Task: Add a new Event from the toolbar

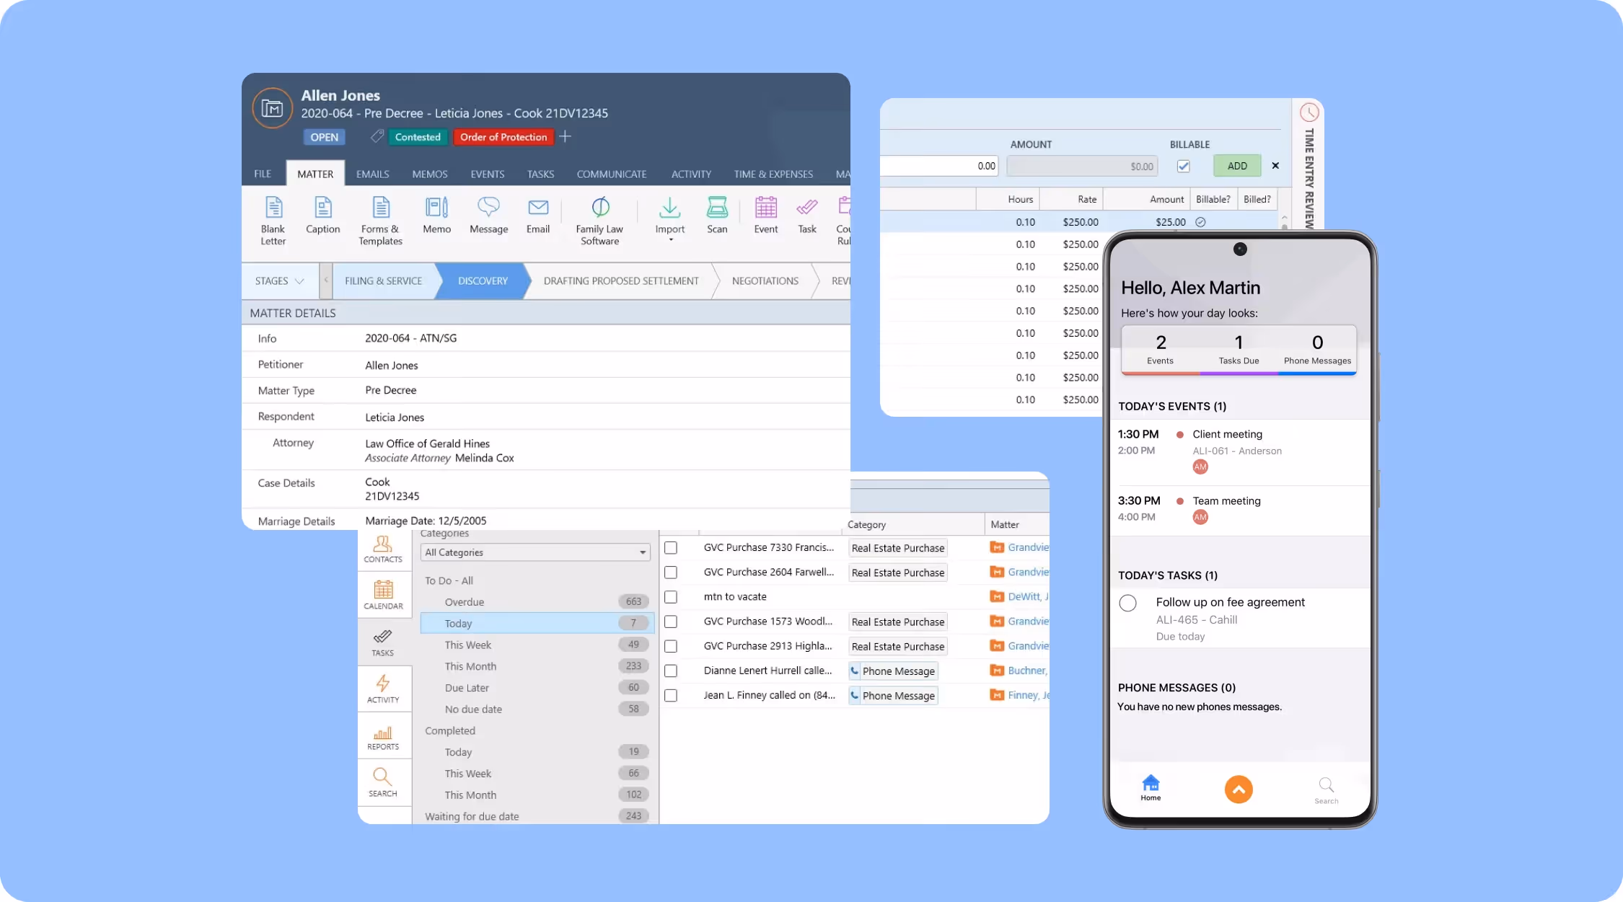Action: click(x=765, y=216)
